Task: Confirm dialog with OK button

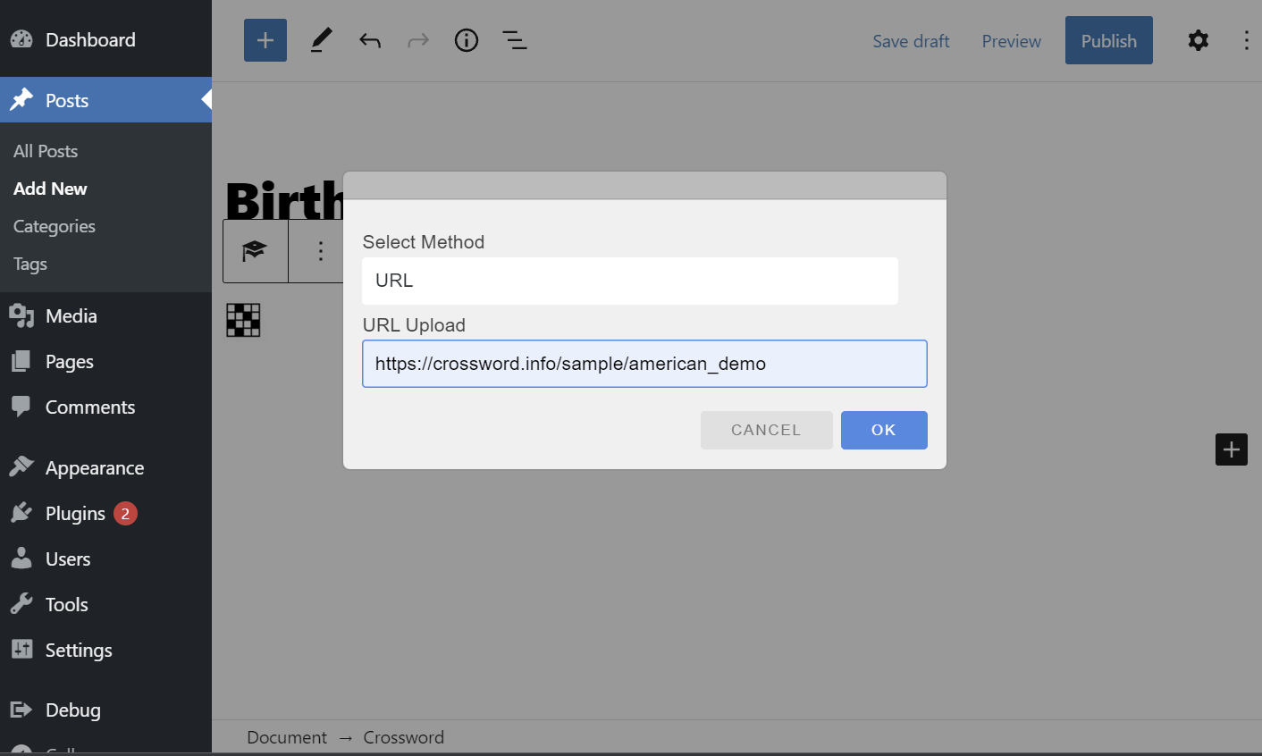Action: [x=884, y=430]
